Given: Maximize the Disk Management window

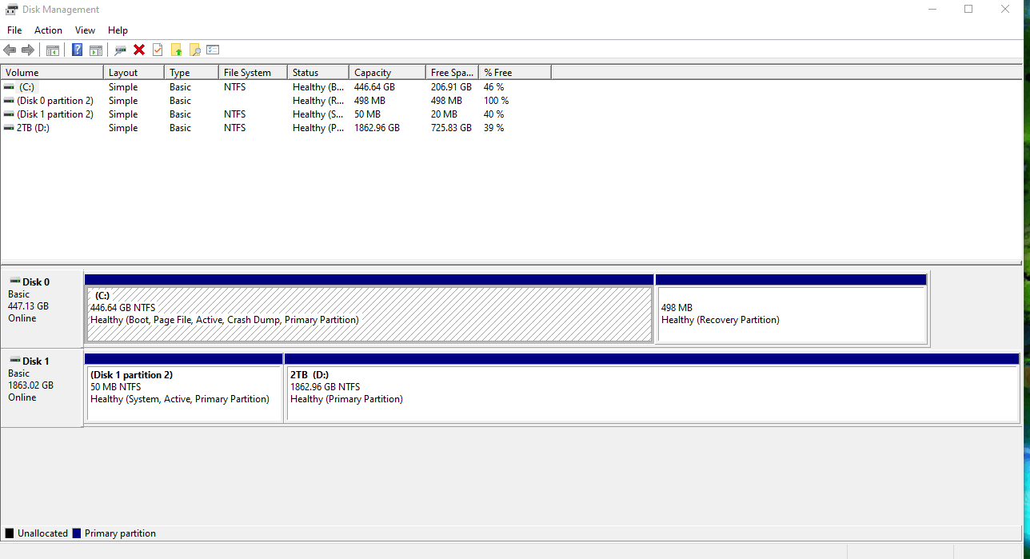Looking at the screenshot, I should pyautogui.click(x=968, y=10).
